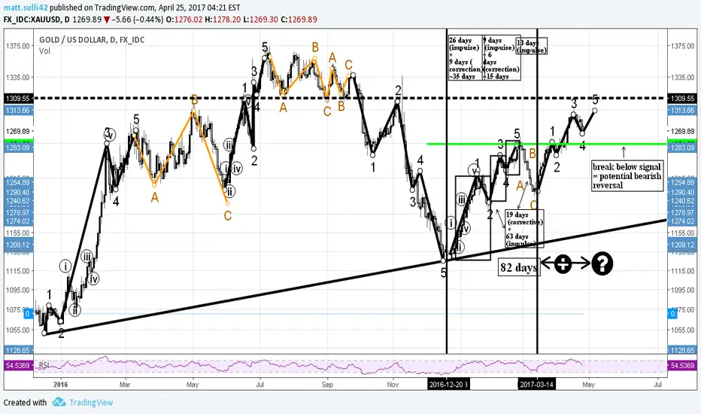Click the Sep label on the time axis
Image resolution: width=701 pixels, height=414 pixels.
(x=327, y=385)
